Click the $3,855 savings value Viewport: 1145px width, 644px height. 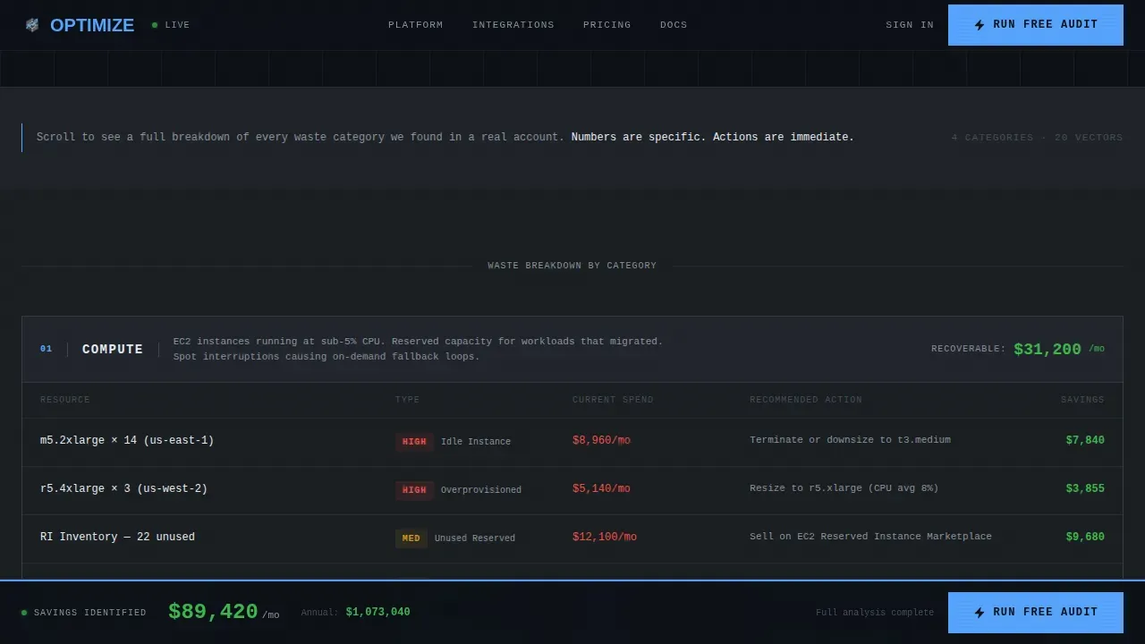1085,489
